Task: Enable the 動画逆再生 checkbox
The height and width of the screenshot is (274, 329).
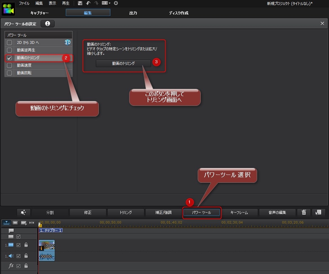Action: (x=10, y=50)
